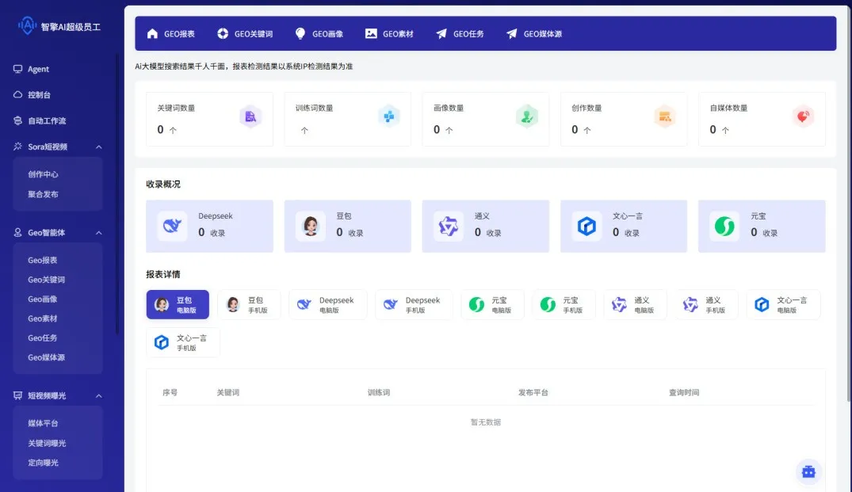Click the Deepseek whale icon in 收录概况
The image size is (852, 492).
172,226
